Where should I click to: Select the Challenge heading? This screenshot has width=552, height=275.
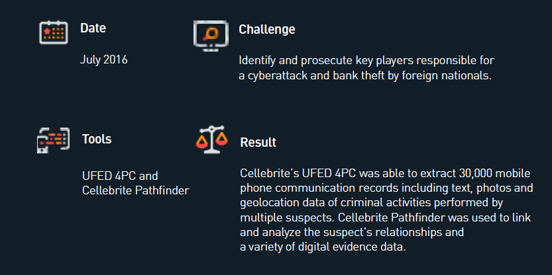tap(267, 30)
